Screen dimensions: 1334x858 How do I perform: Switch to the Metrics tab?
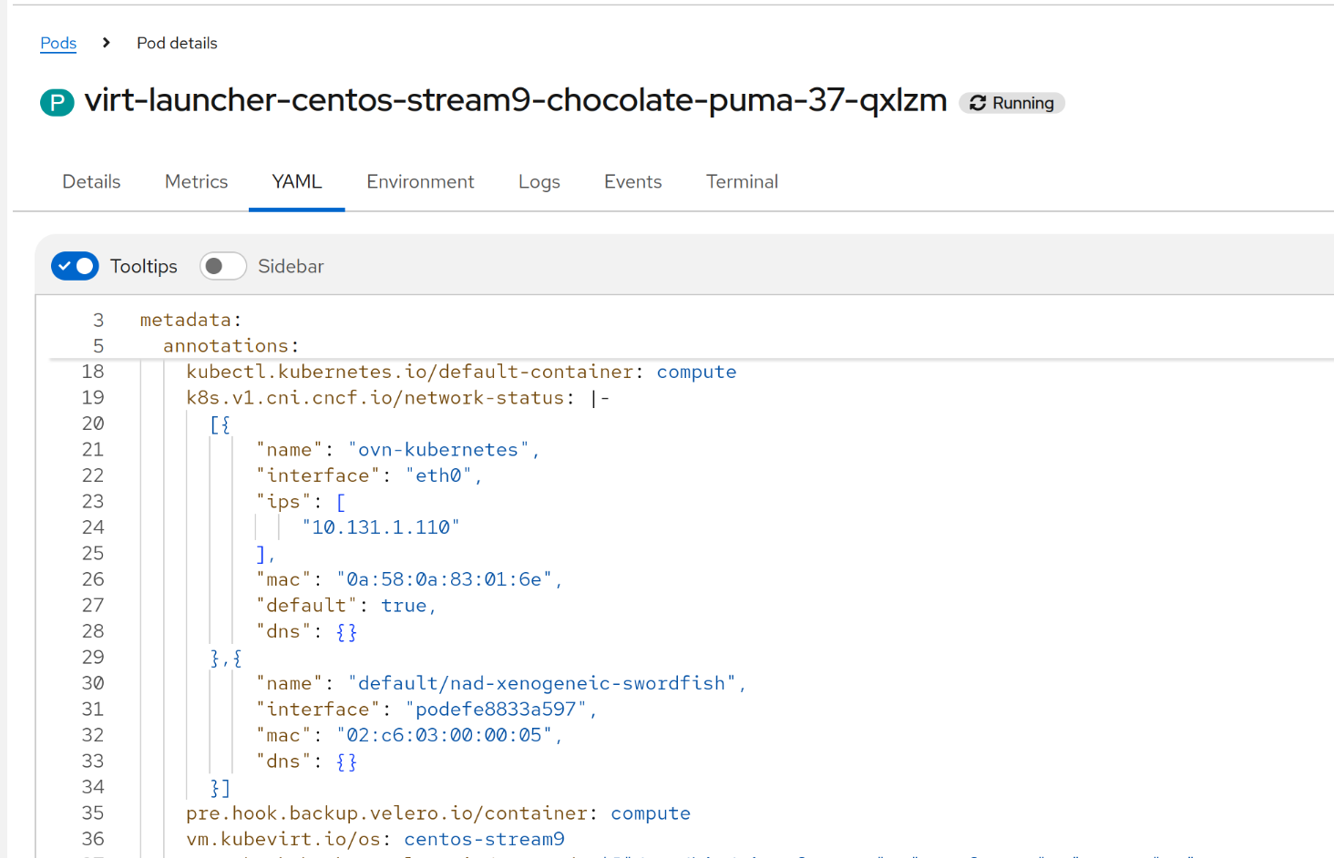coord(196,181)
